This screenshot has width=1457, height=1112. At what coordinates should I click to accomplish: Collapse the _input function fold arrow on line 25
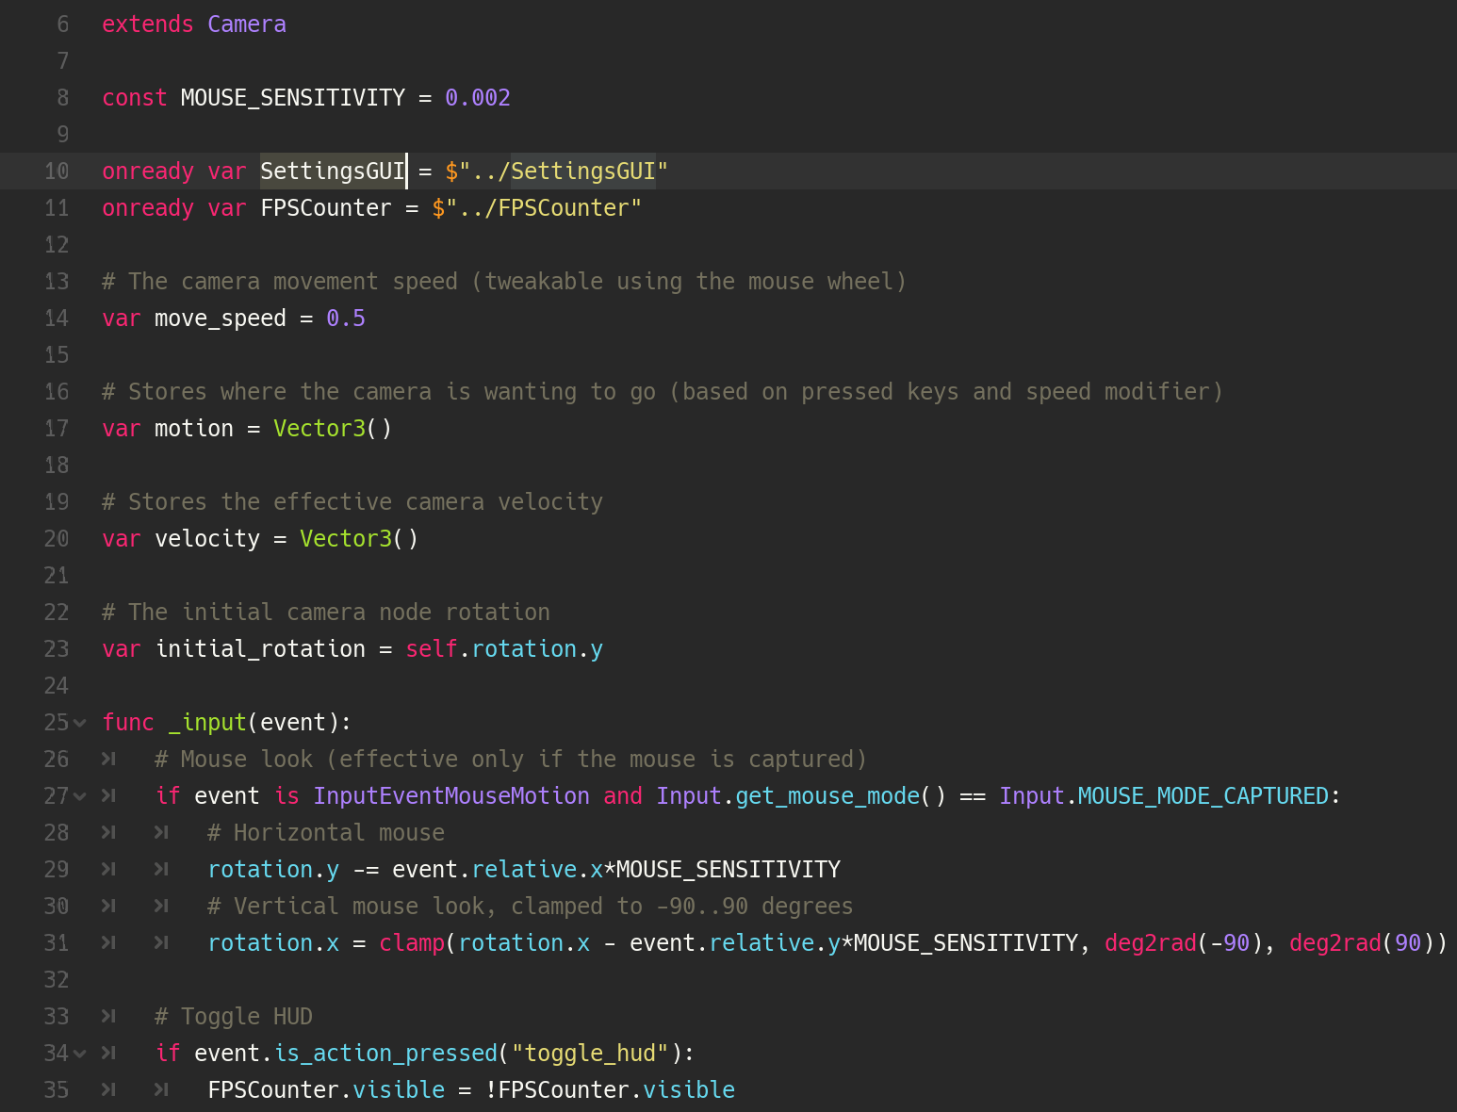click(80, 723)
